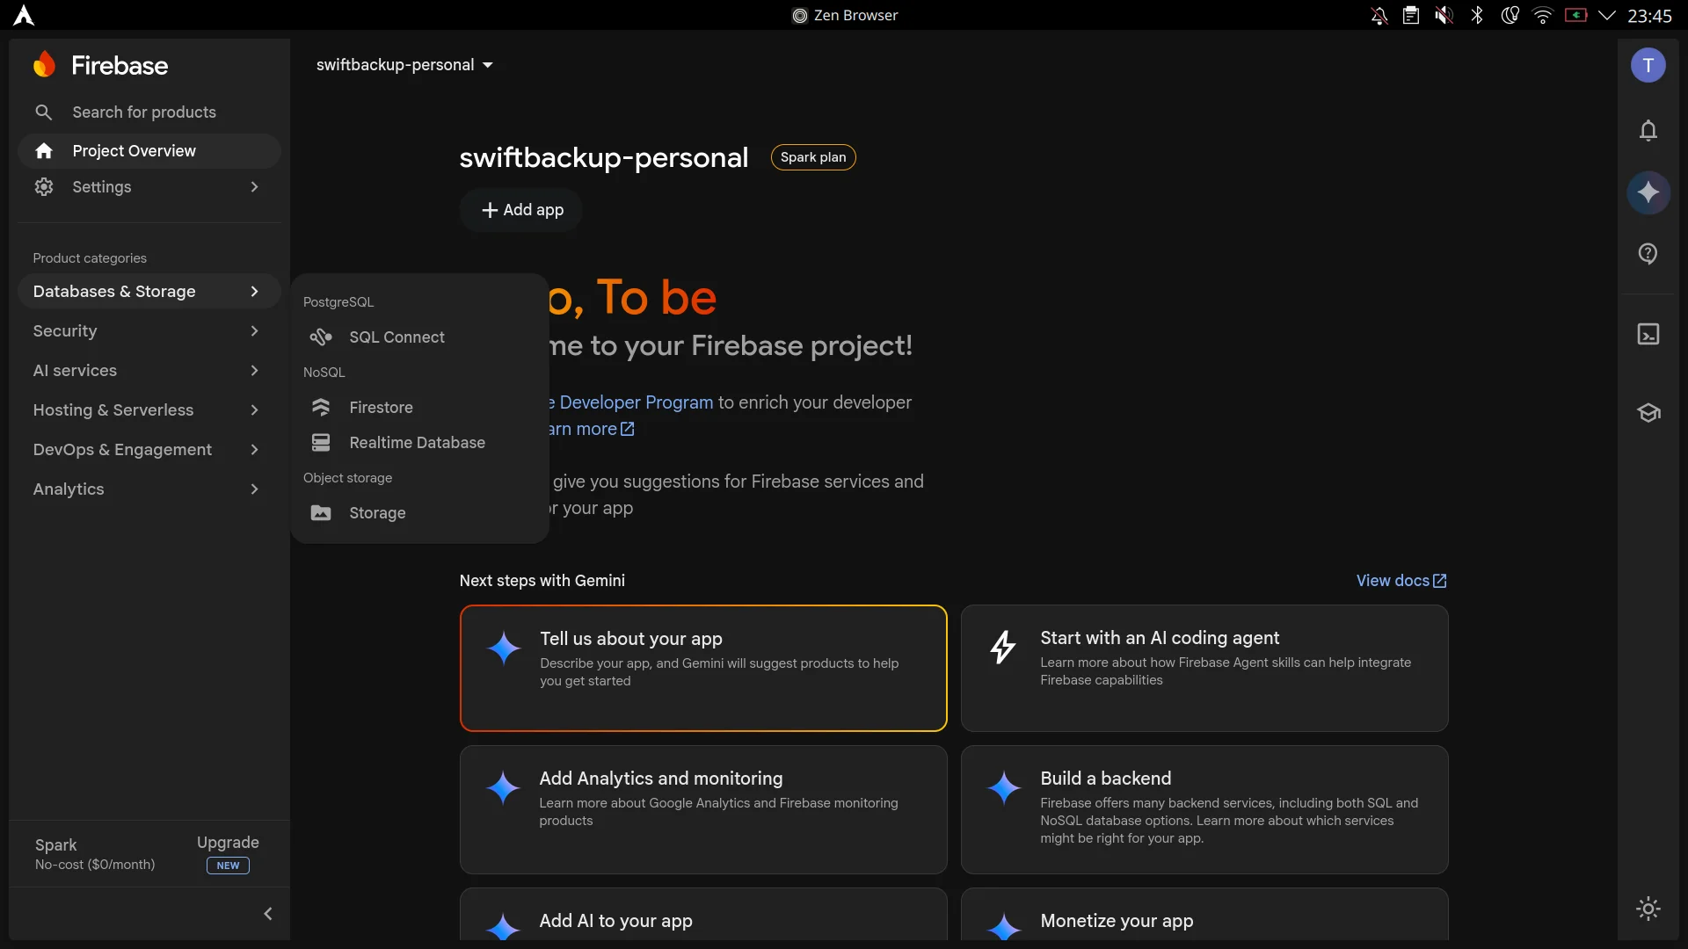Open the Build a backend card

1204,809
